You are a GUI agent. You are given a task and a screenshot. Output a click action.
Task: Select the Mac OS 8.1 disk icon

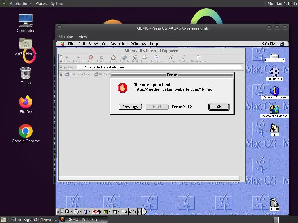click(x=274, y=74)
